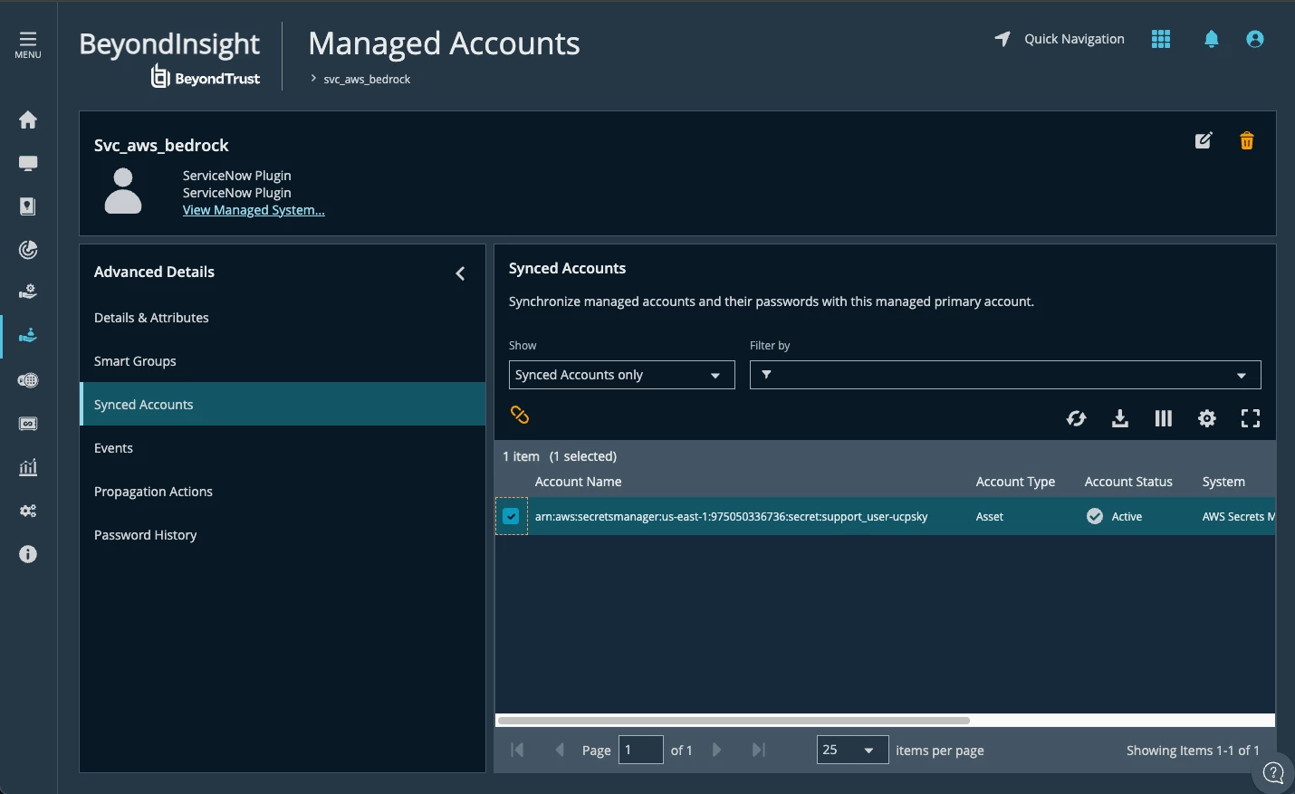Open the keyhole badge sidebar icon
The image size is (1295, 794).
click(x=28, y=206)
